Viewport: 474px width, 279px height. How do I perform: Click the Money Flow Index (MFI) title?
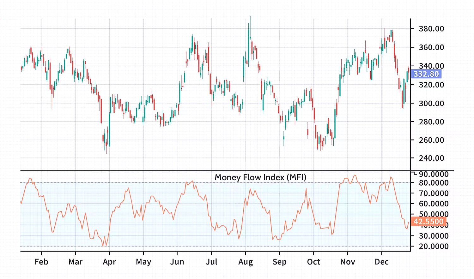260,177
